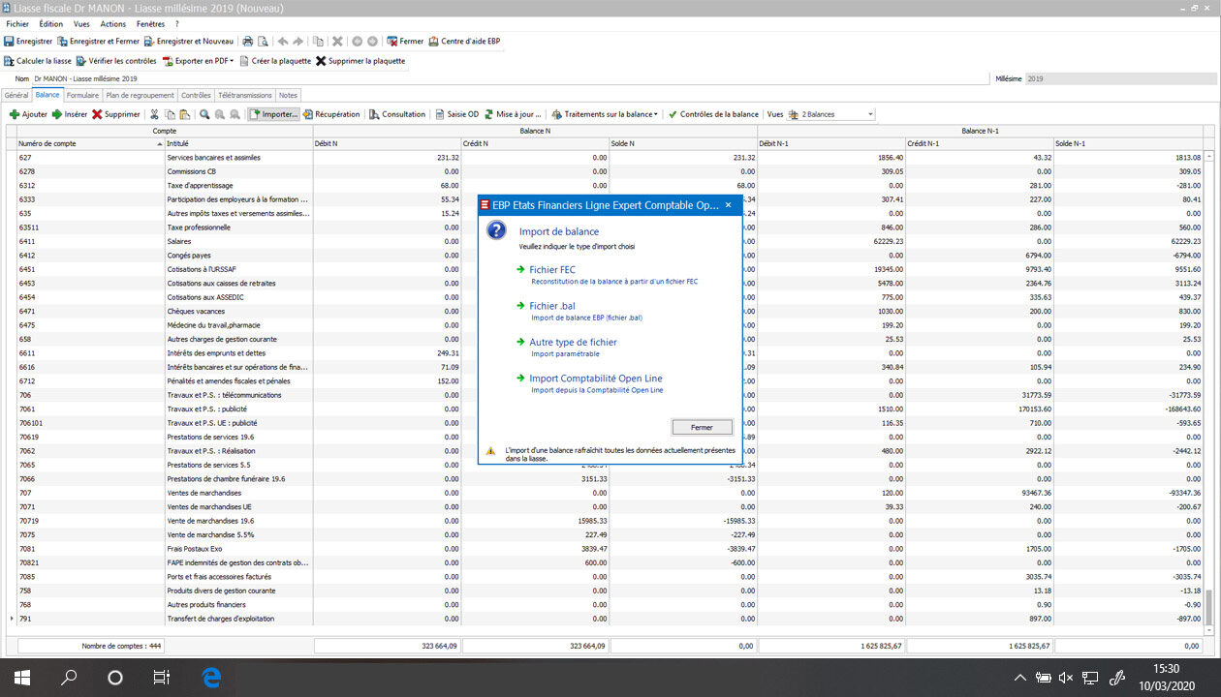
Task: Choose the Fichier FEC import option
Action: 551,270
